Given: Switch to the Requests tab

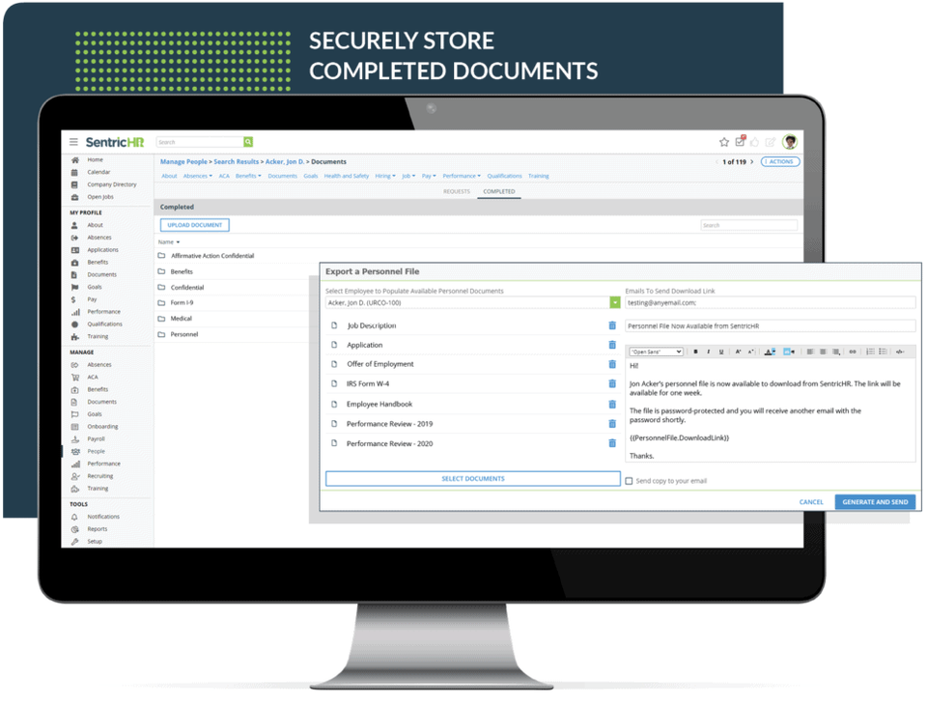Looking at the screenshot, I should click(457, 191).
